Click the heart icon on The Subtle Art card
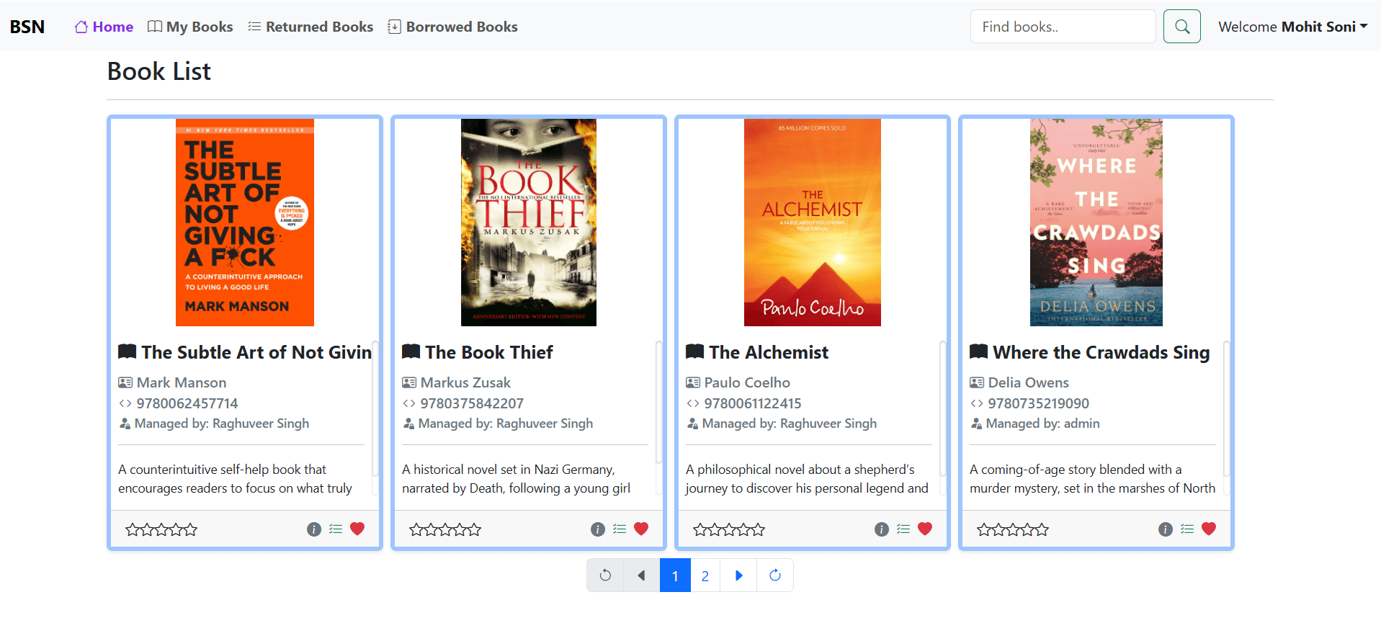The image size is (1381, 623). pos(357,529)
